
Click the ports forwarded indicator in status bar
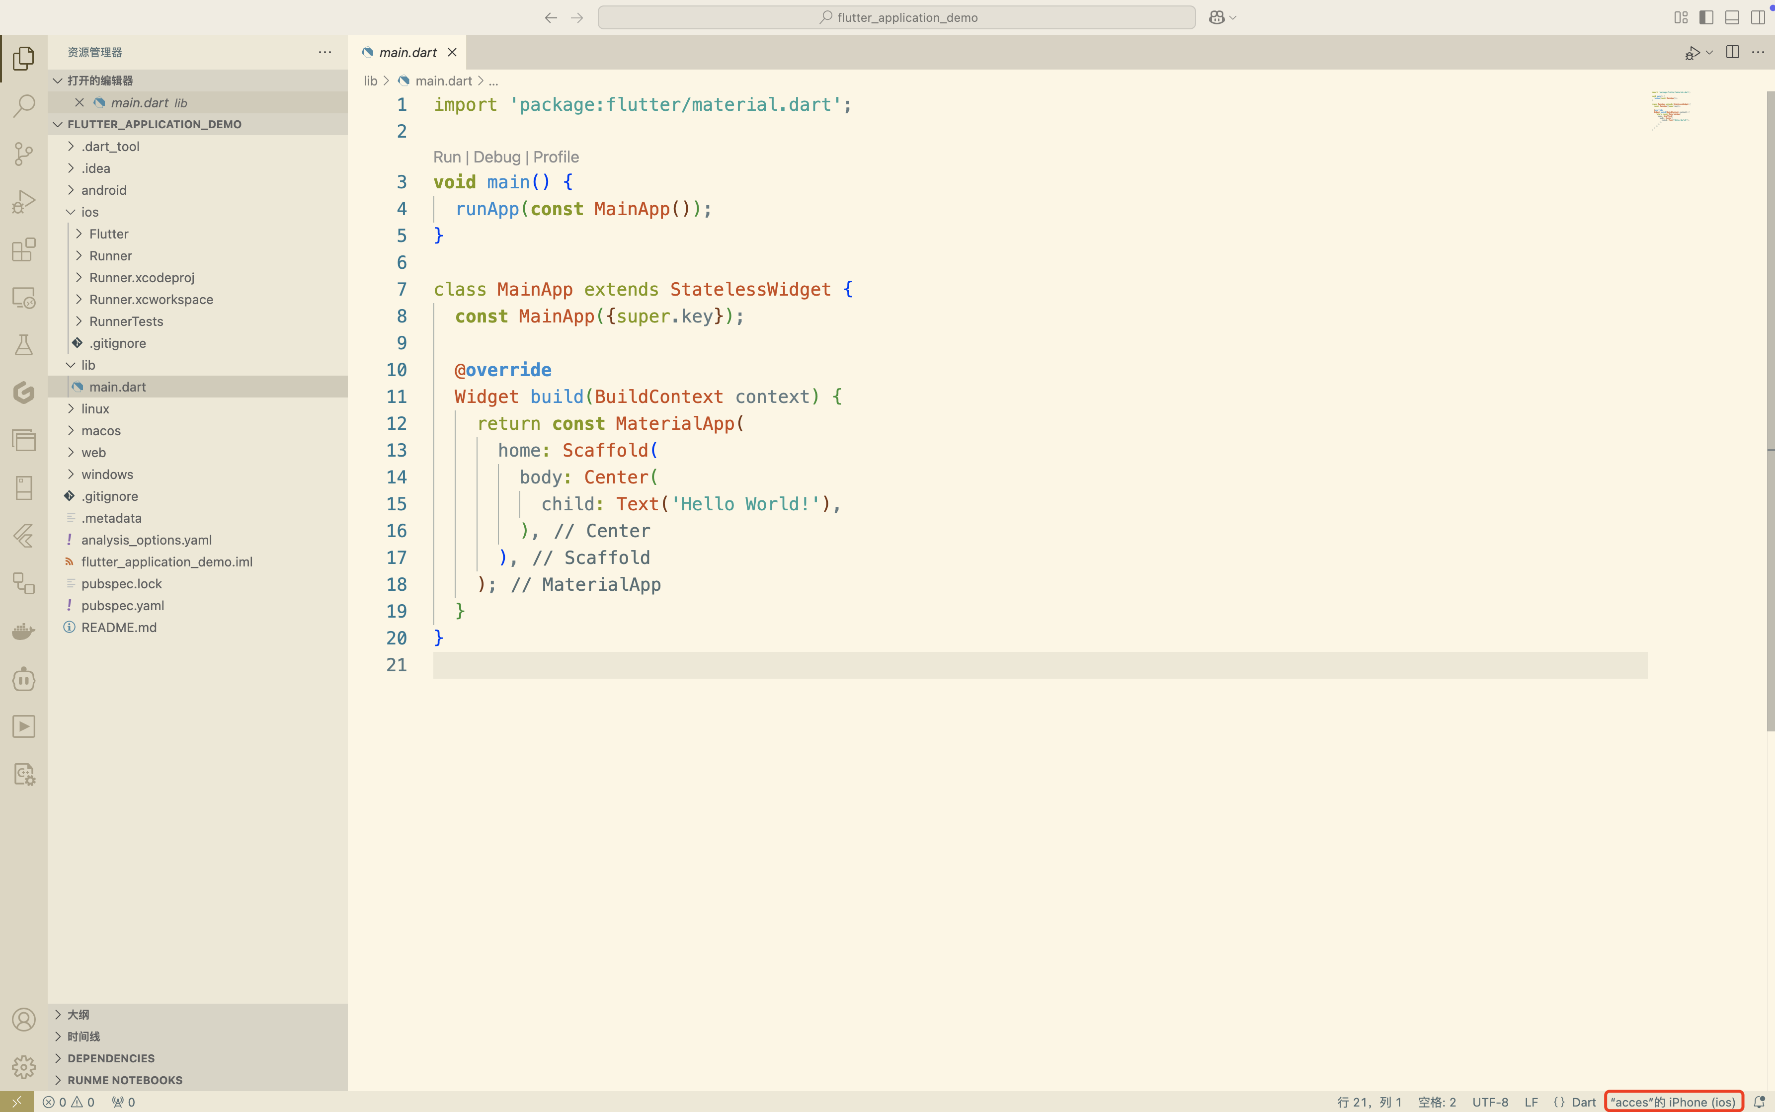[x=124, y=1102]
